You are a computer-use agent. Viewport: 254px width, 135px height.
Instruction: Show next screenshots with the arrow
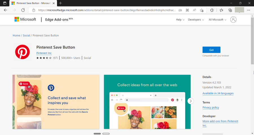191,101
